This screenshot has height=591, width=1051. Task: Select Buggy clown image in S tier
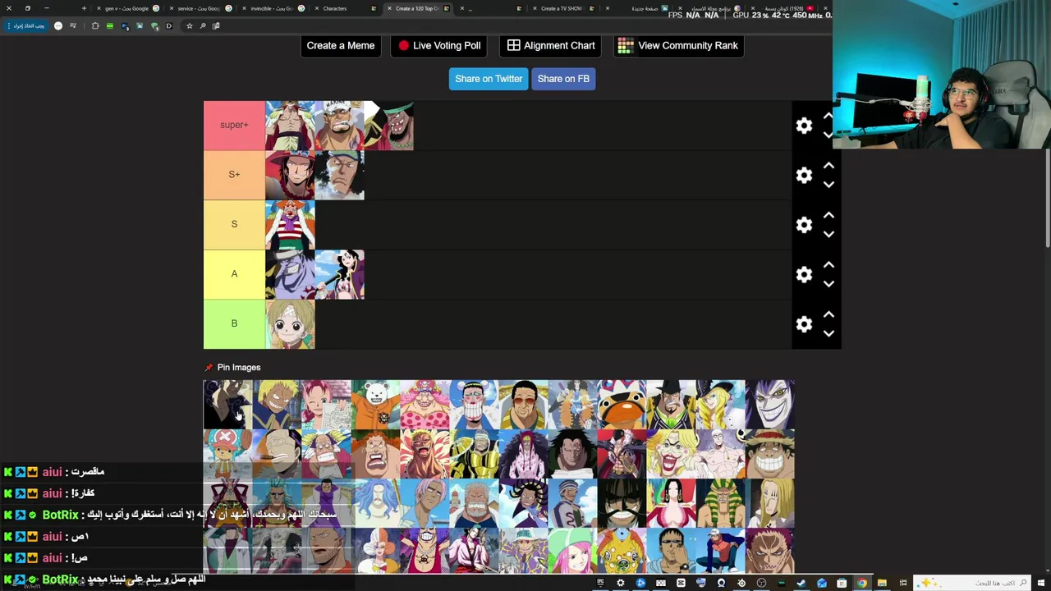(290, 225)
